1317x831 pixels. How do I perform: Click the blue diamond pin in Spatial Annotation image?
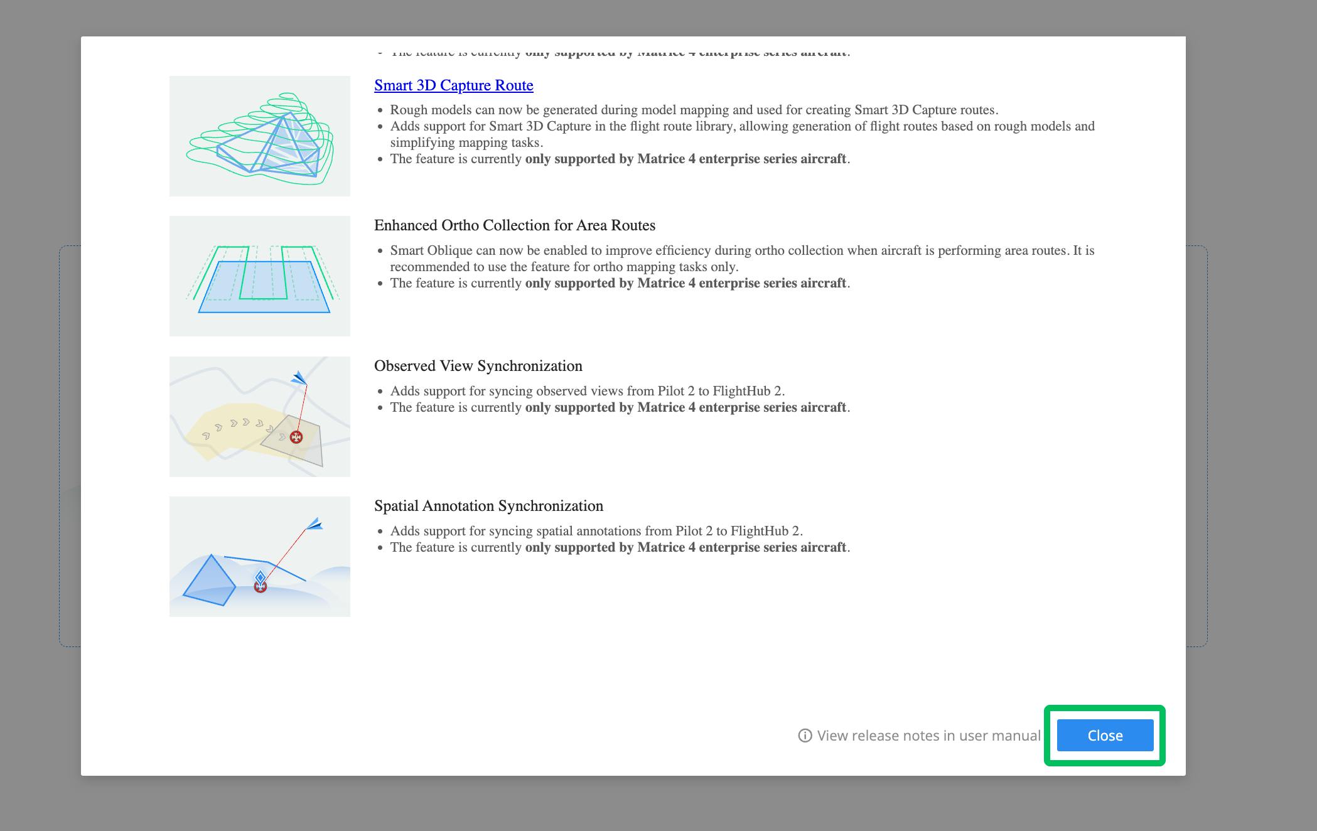pyautogui.click(x=261, y=576)
